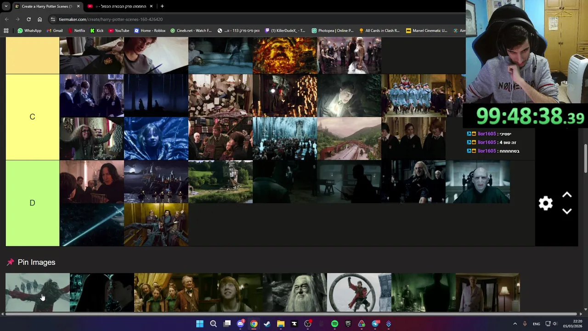Open OBS Studio from the taskbar
Viewport: 588px width, 331px height.
[308, 324]
